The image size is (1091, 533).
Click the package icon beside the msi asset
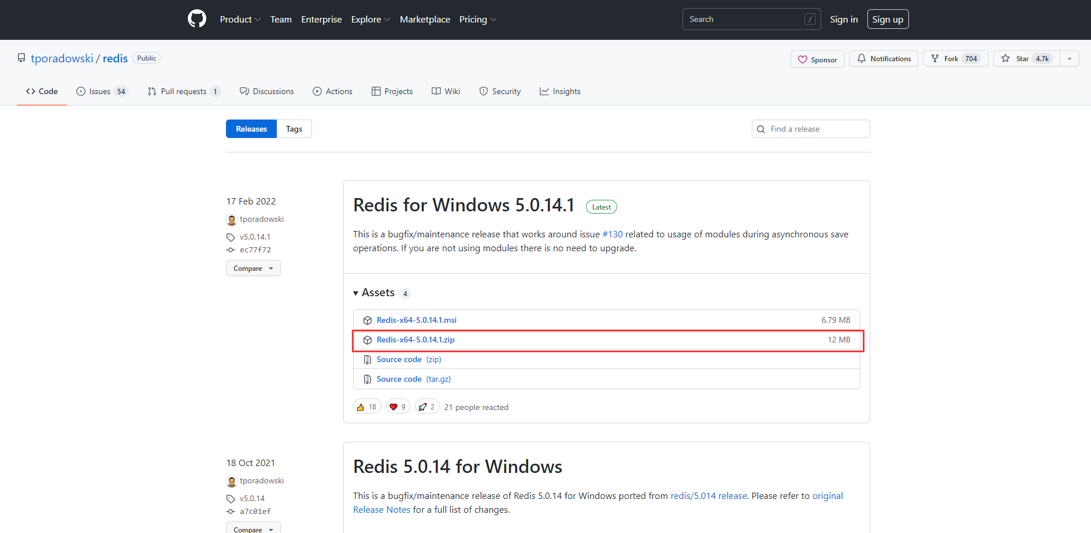coord(368,320)
